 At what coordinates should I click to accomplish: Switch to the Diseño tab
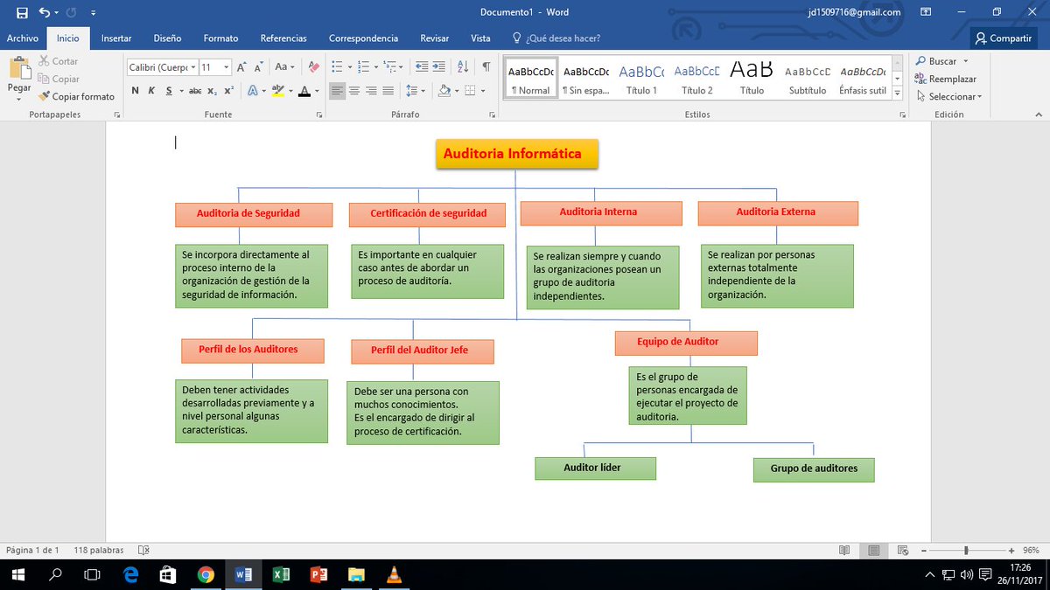pos(167,38)
